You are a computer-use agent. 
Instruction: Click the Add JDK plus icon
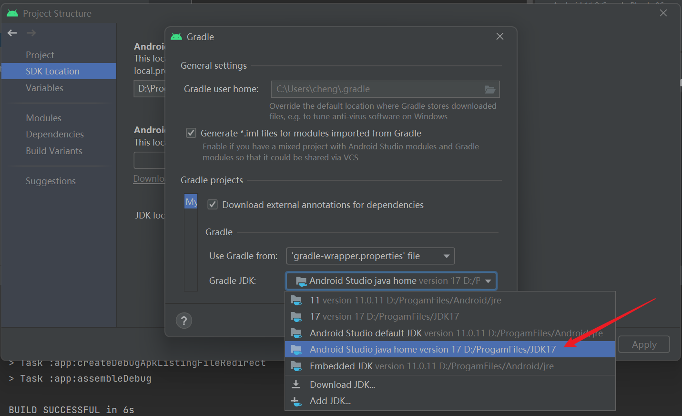[296, 401]
